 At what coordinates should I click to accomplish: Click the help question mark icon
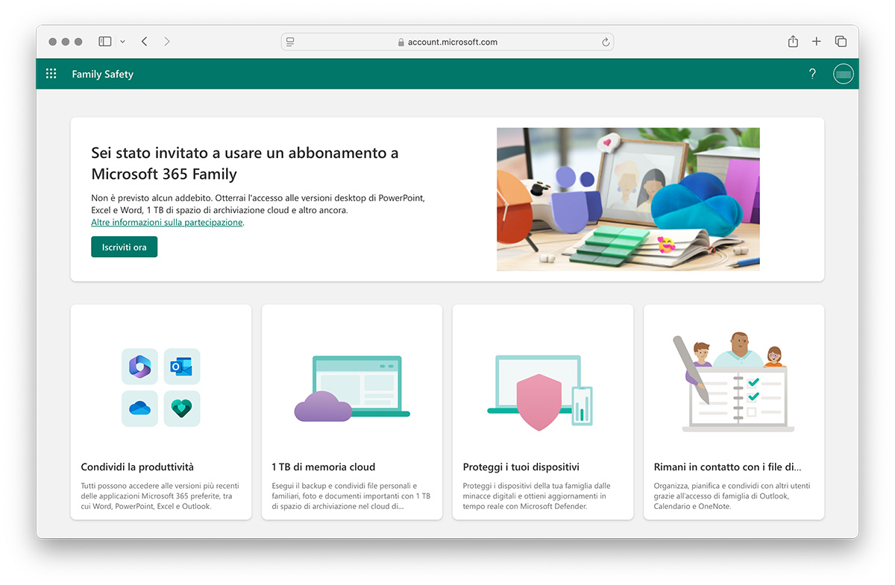[x=812, y=73]
